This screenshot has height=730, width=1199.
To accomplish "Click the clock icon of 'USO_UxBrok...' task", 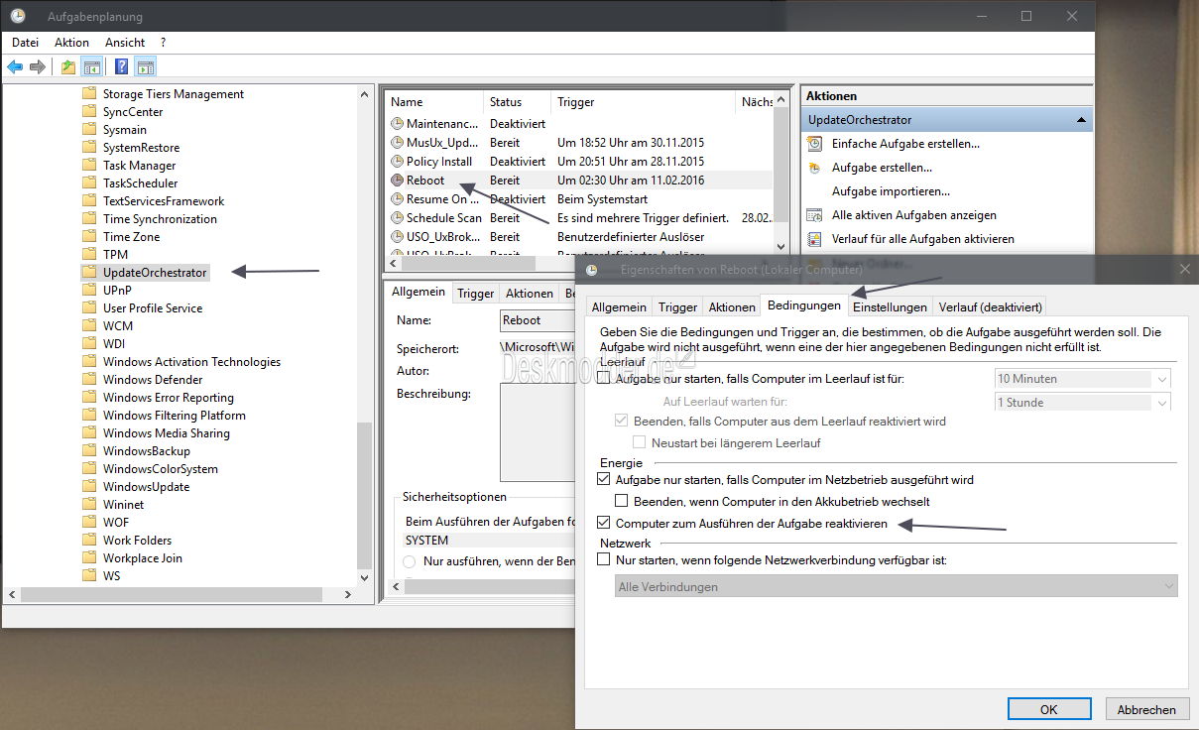I will (398, 237).
